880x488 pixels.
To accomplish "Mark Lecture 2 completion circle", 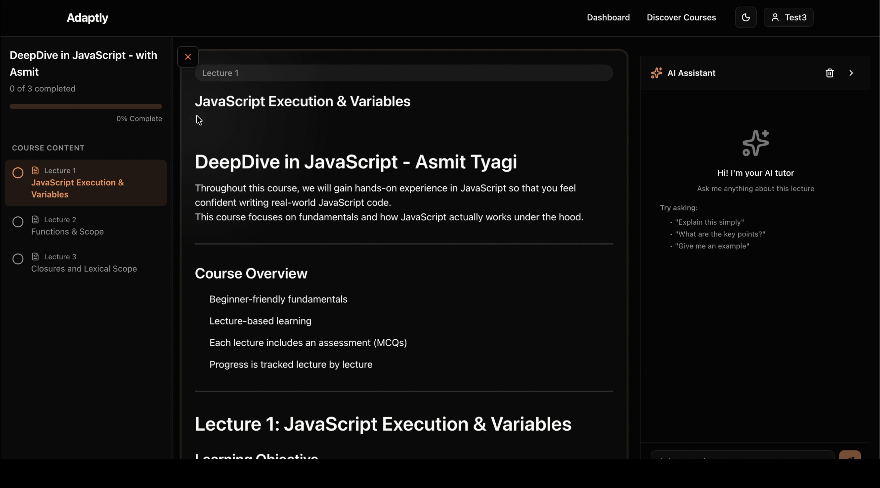I will pyautogui.click(x=18, y=222).
